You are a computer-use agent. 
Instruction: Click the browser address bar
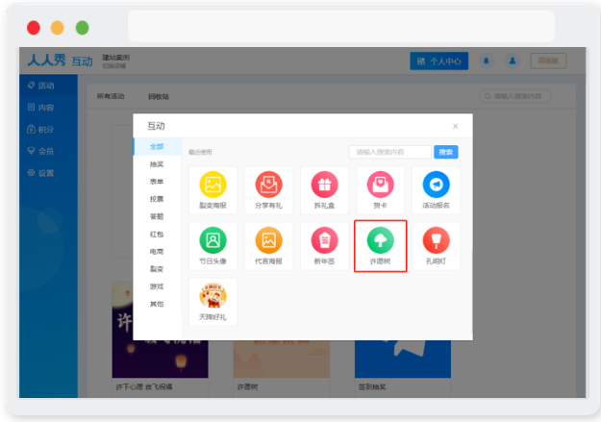(x=341, y=26)
